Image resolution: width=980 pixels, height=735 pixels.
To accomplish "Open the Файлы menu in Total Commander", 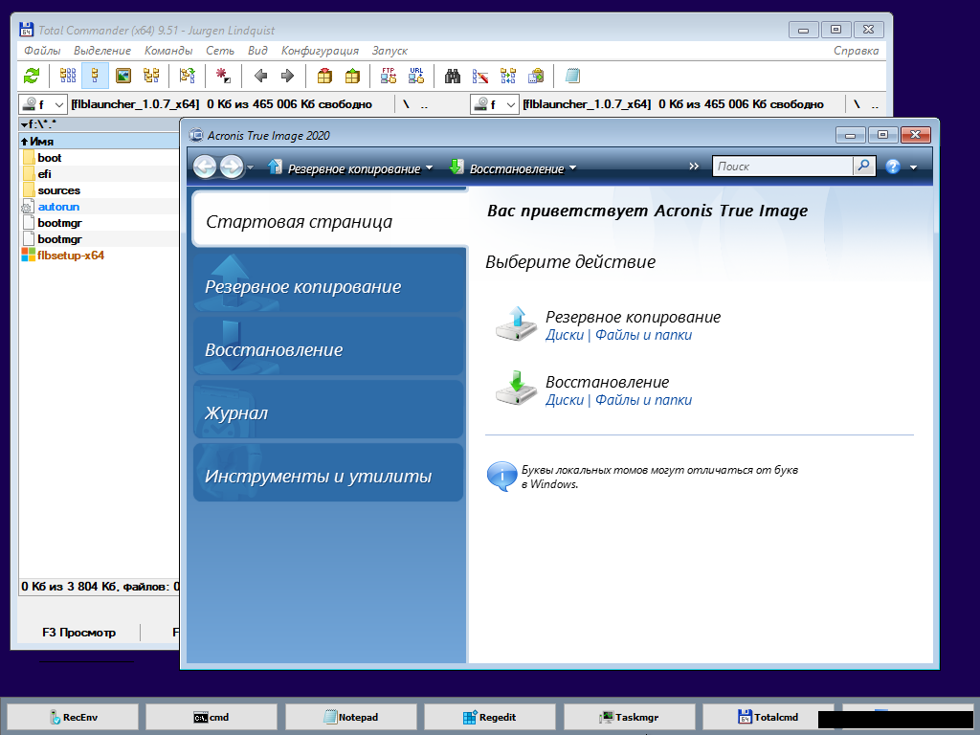I will point(42,51).
